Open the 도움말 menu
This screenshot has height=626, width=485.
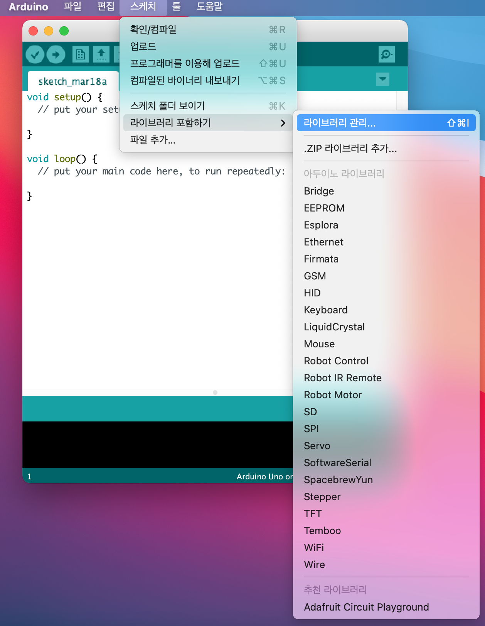point(209,7)
